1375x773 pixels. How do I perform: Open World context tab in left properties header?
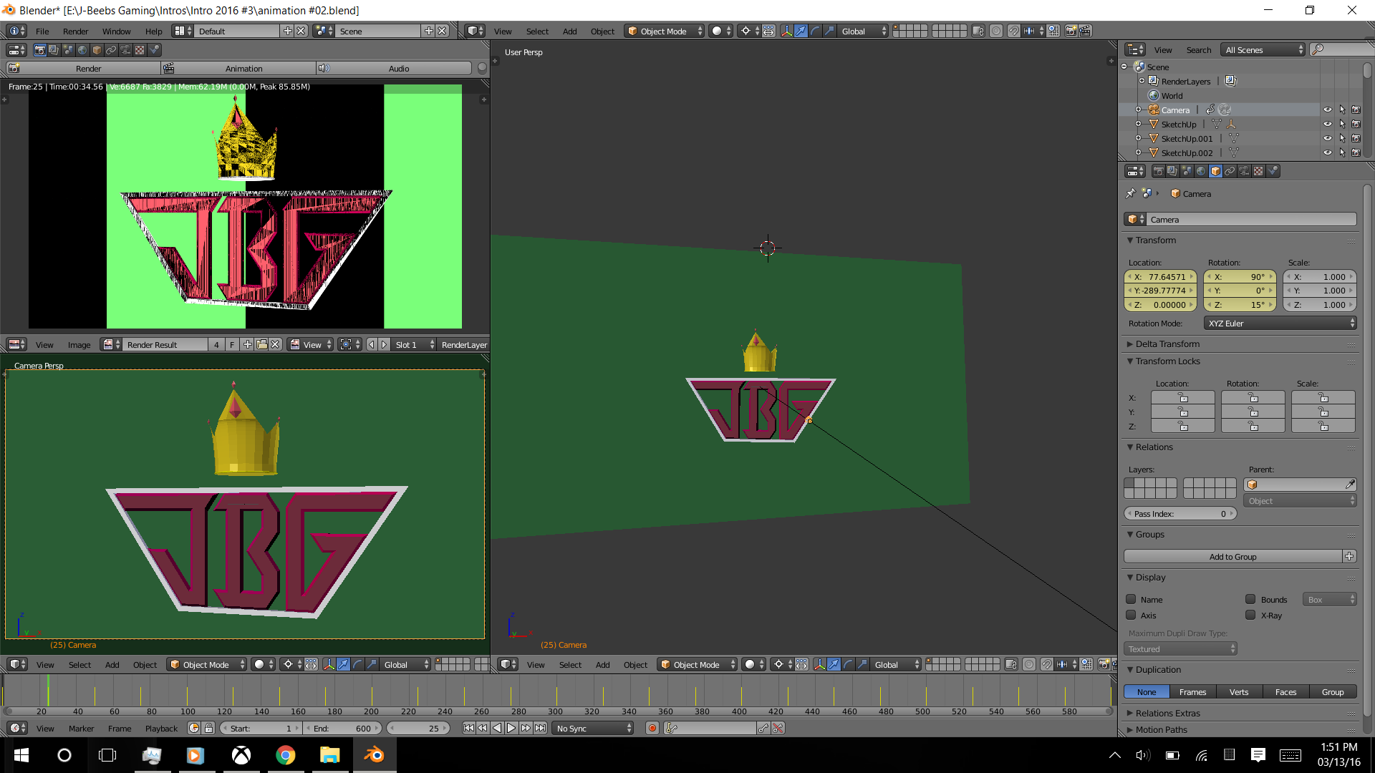(83, 50)
